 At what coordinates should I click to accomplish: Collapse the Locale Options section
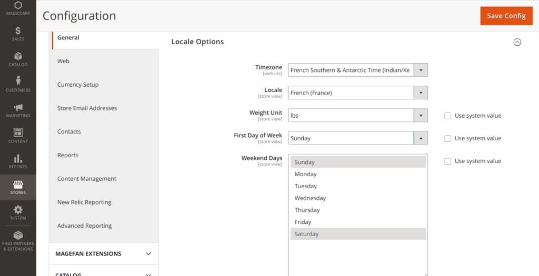517,42
